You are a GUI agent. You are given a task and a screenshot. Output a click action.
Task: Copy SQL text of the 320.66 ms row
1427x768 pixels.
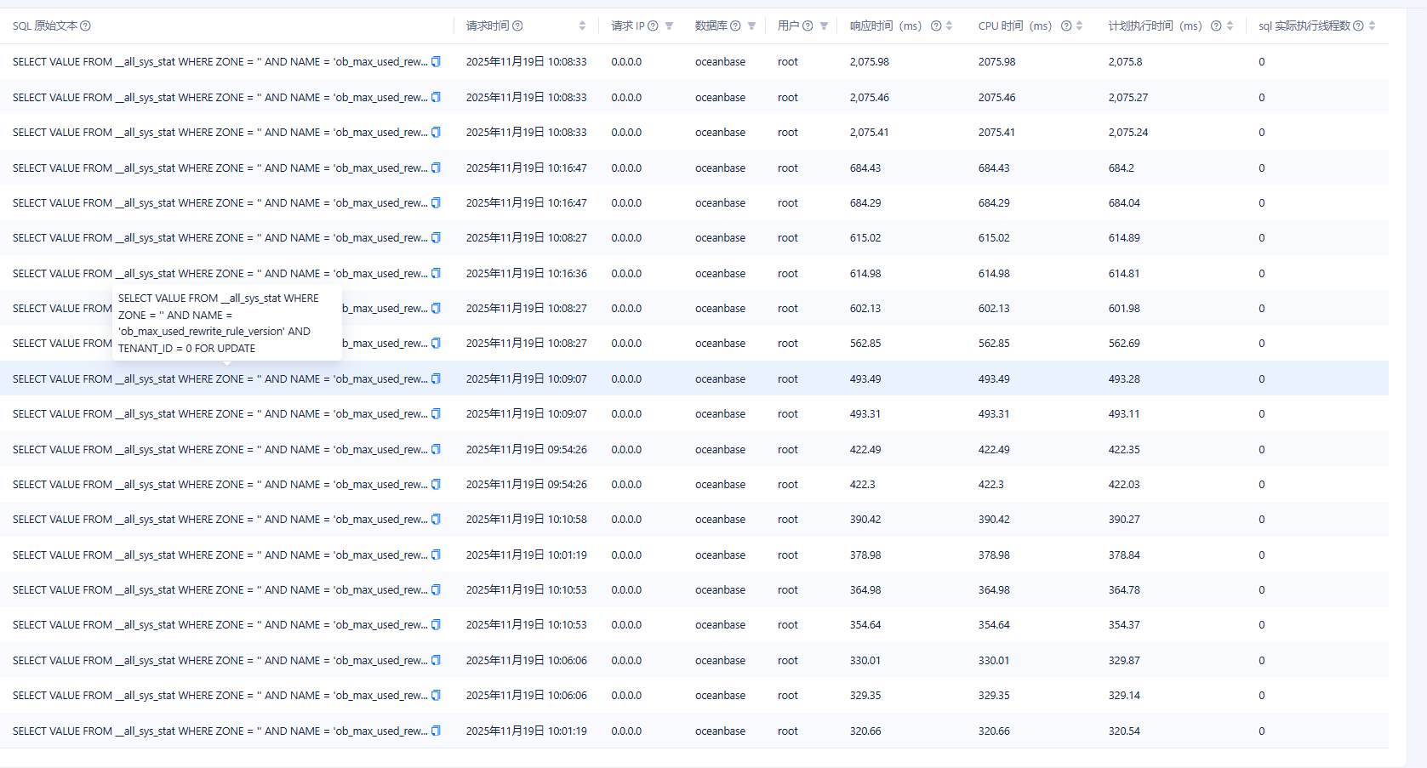click(436, 731)
